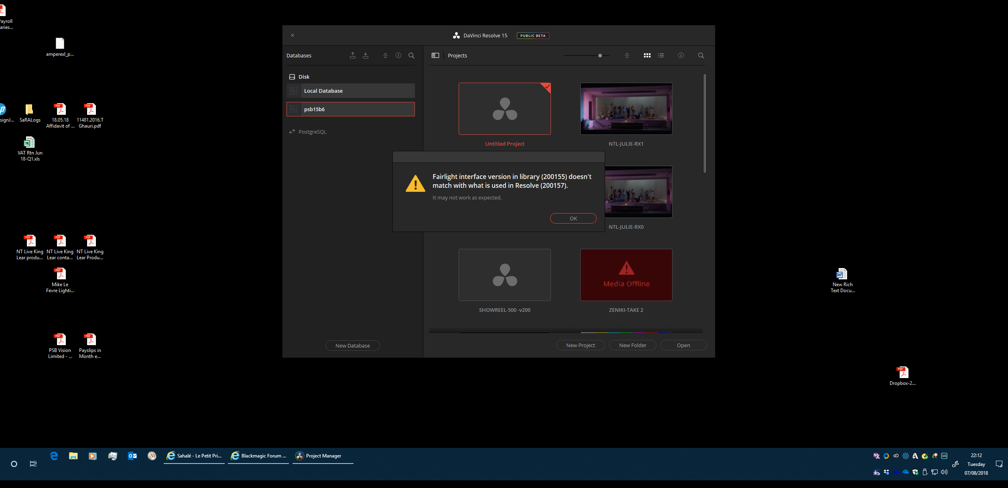The height and width of the screenshot is (488, 1008).
Task: Click the New Database button
Action: (x=352, y=346)
